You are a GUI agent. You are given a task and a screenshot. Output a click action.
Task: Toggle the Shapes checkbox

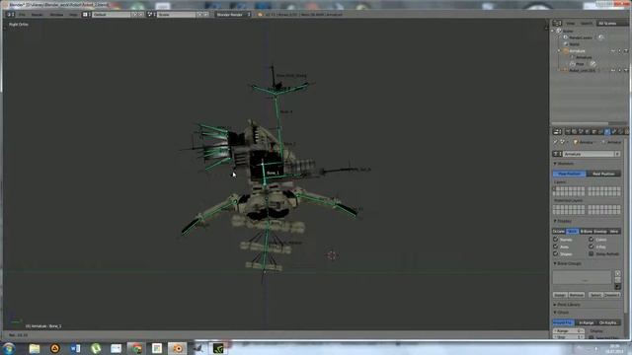(555, 254)
